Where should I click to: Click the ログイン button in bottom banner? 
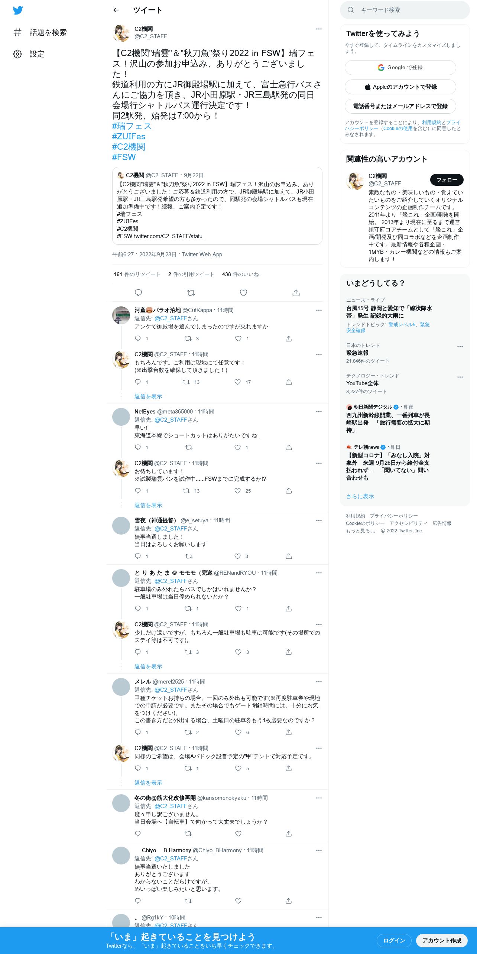tap(394, 940)
